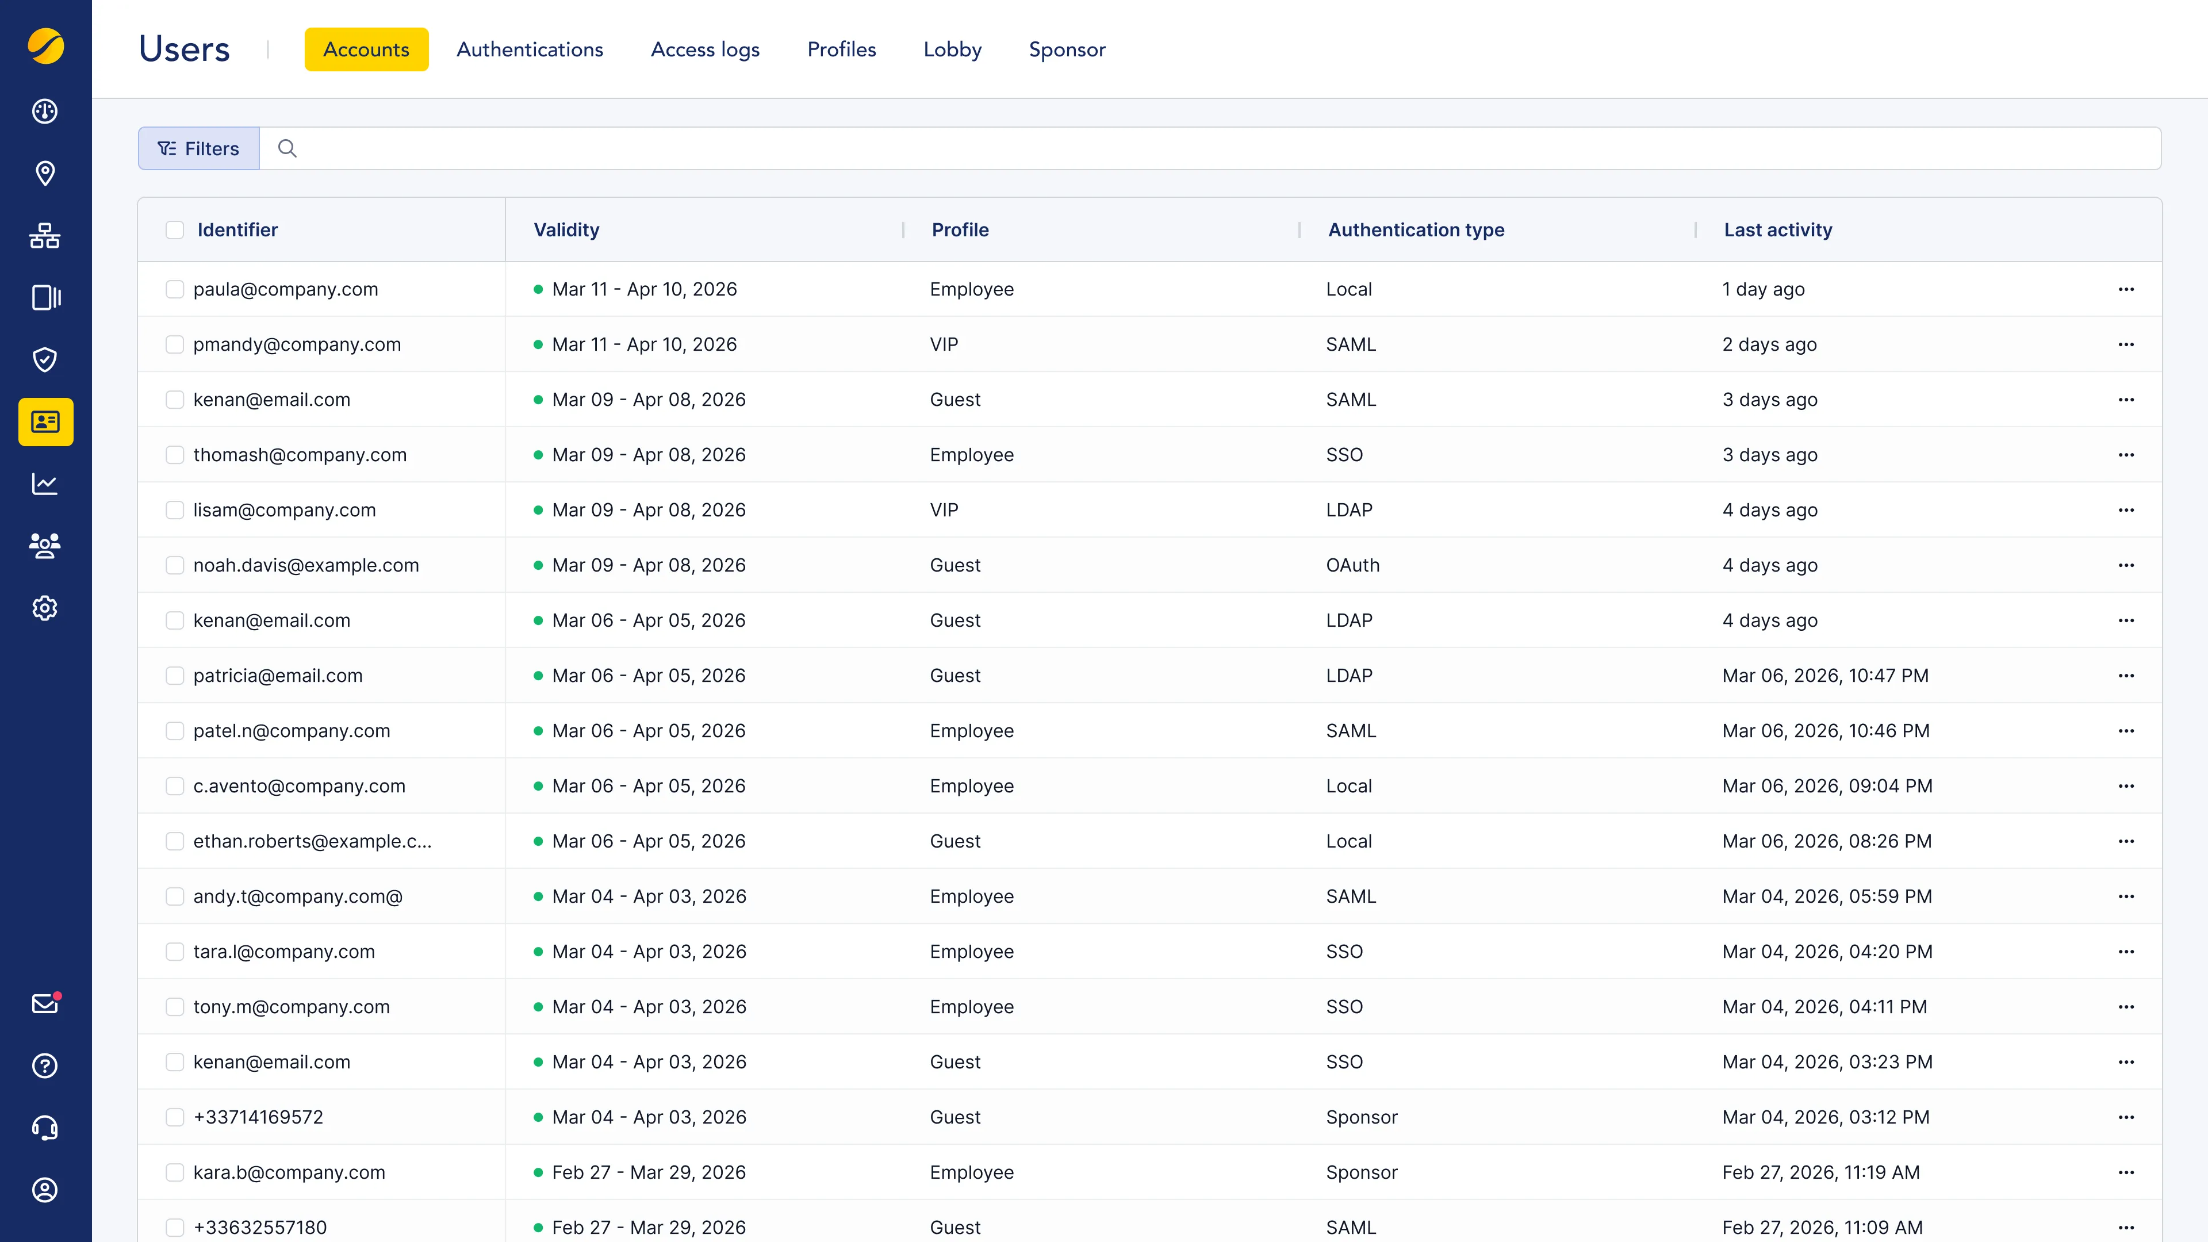Open row actions menu for pmandy@company.com

click(2126, 344)
